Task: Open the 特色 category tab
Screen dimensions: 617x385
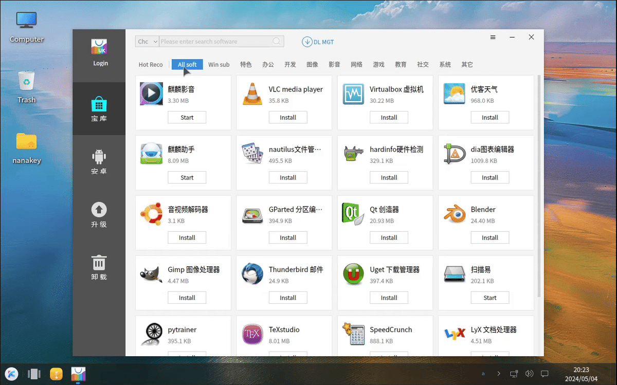Action: (x=246, y=65)
